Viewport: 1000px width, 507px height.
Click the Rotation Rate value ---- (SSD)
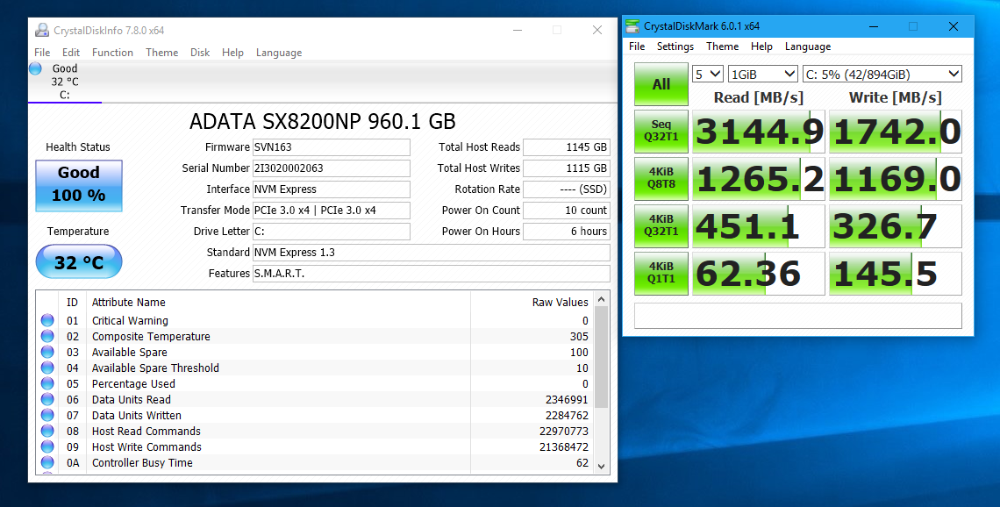tap(567, 189)
